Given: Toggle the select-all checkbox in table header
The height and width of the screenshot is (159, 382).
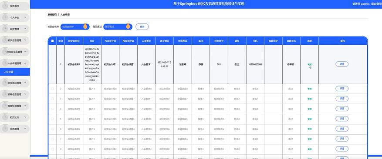Looking at the screenshot, I should point(52,41).
